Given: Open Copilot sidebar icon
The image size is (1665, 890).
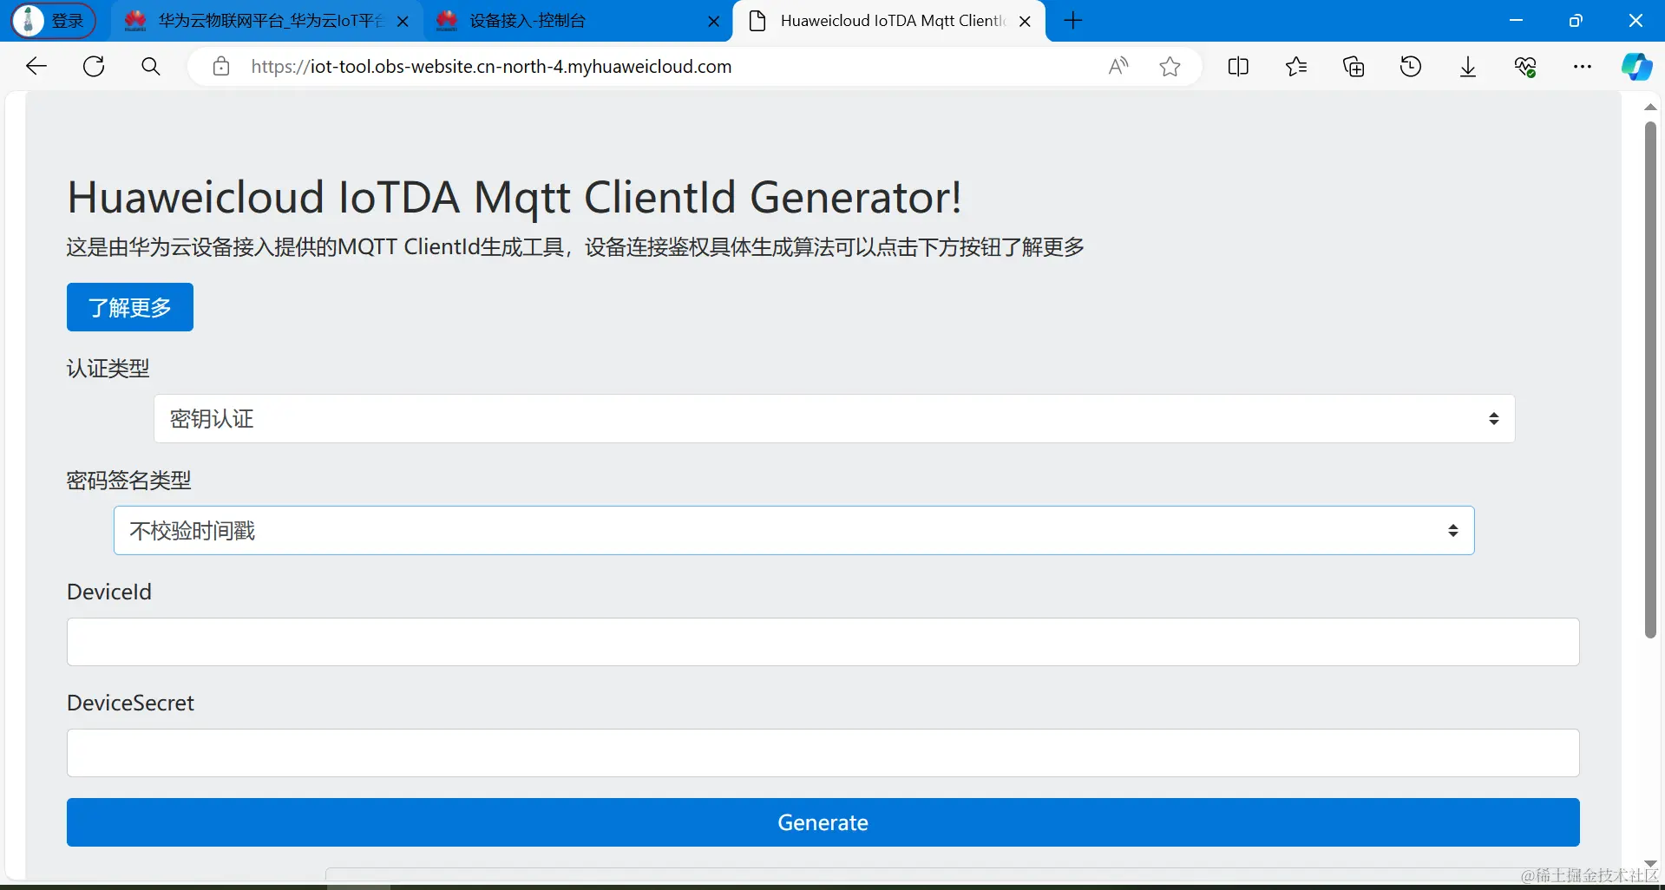Looking at the screenshot, I should click(x=1636, y=66).
